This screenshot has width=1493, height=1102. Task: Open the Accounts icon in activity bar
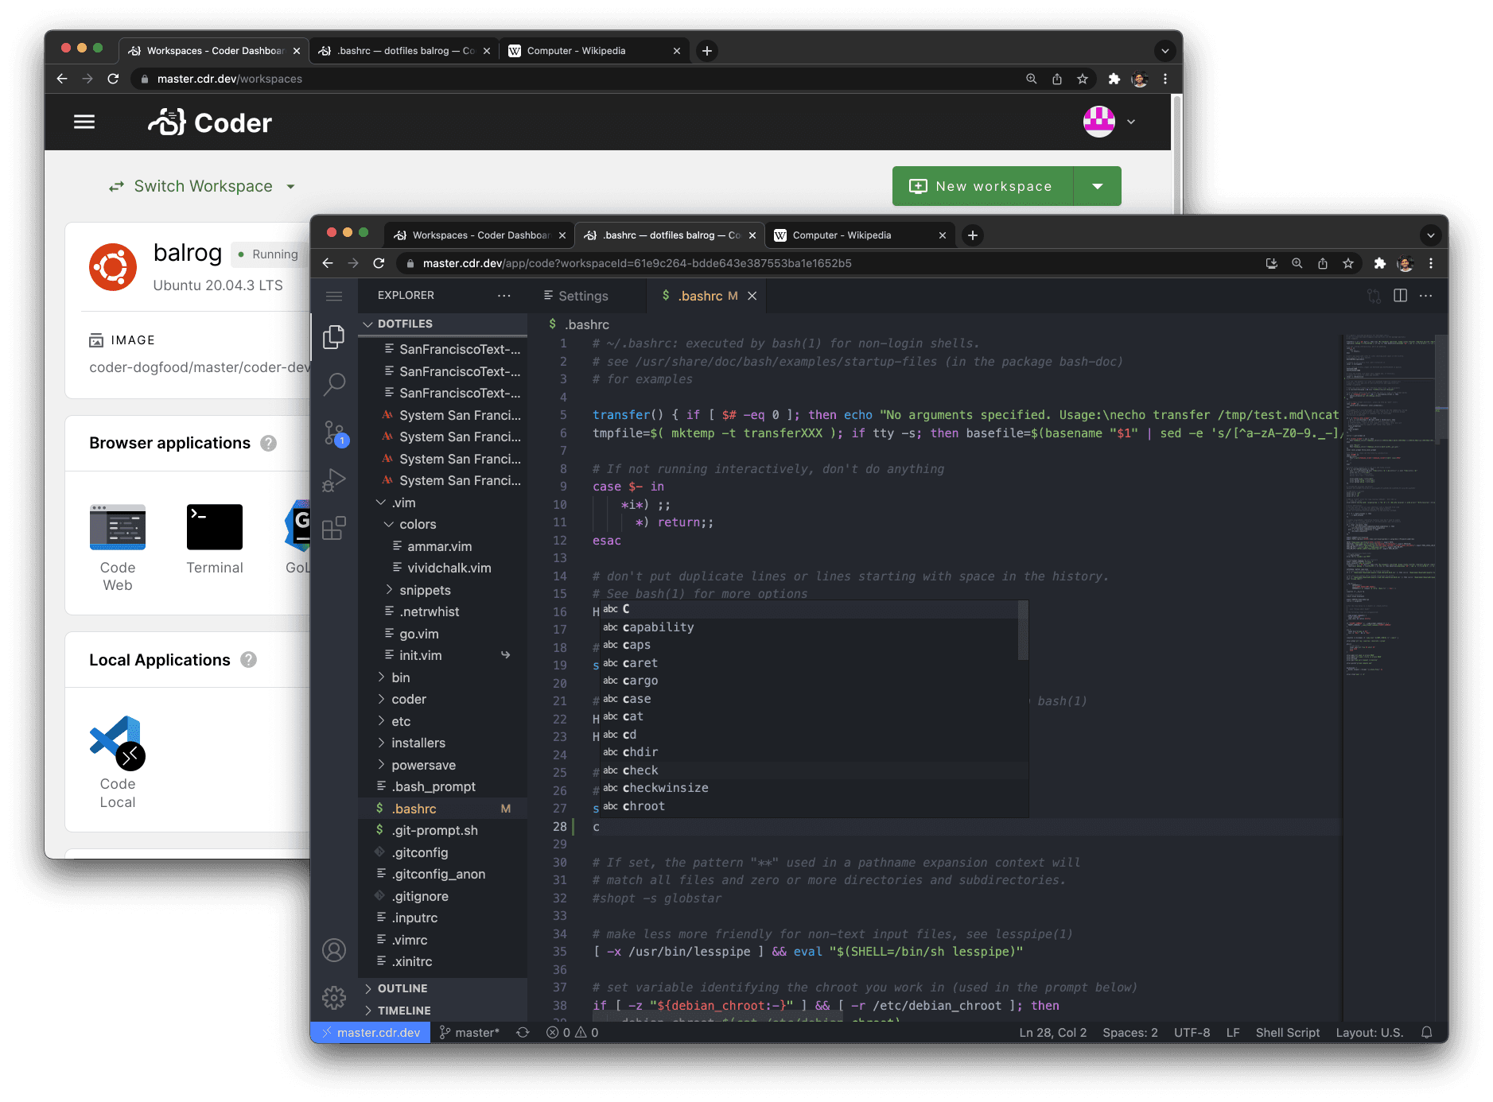pos(334,950)
